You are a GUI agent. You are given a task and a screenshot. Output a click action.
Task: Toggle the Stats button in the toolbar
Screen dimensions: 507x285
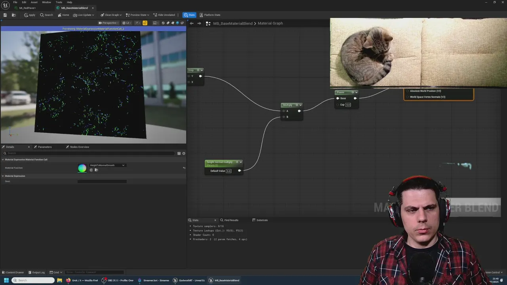click(x=189, y=15)
